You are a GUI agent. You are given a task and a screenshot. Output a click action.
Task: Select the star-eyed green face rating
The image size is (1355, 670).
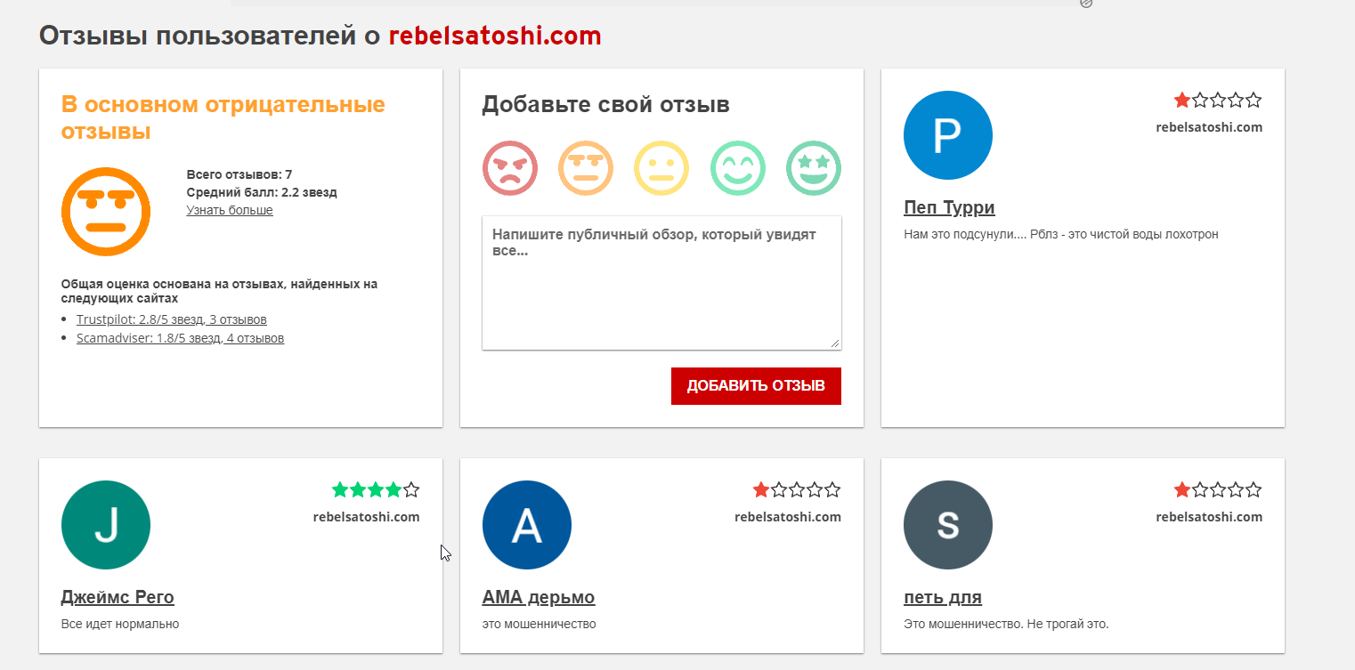point(814,168)
